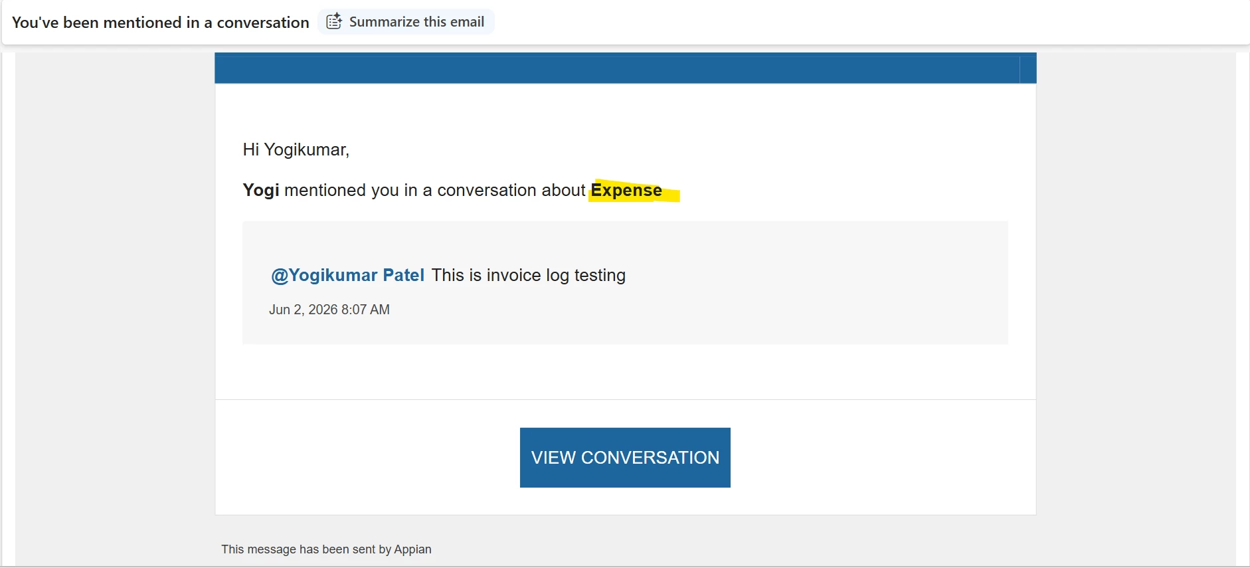1250x568 pixels.
Task: Click the divider line above VIEW CONVERSATION
Action: pyautogui.click(x=625, y=399)
